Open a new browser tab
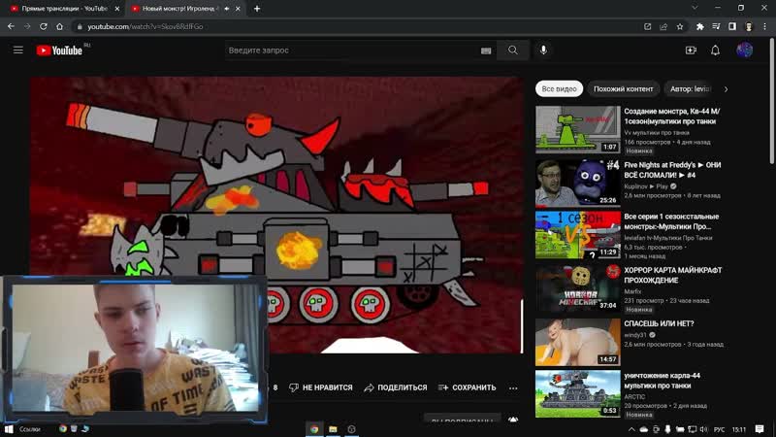 point(257,9)
